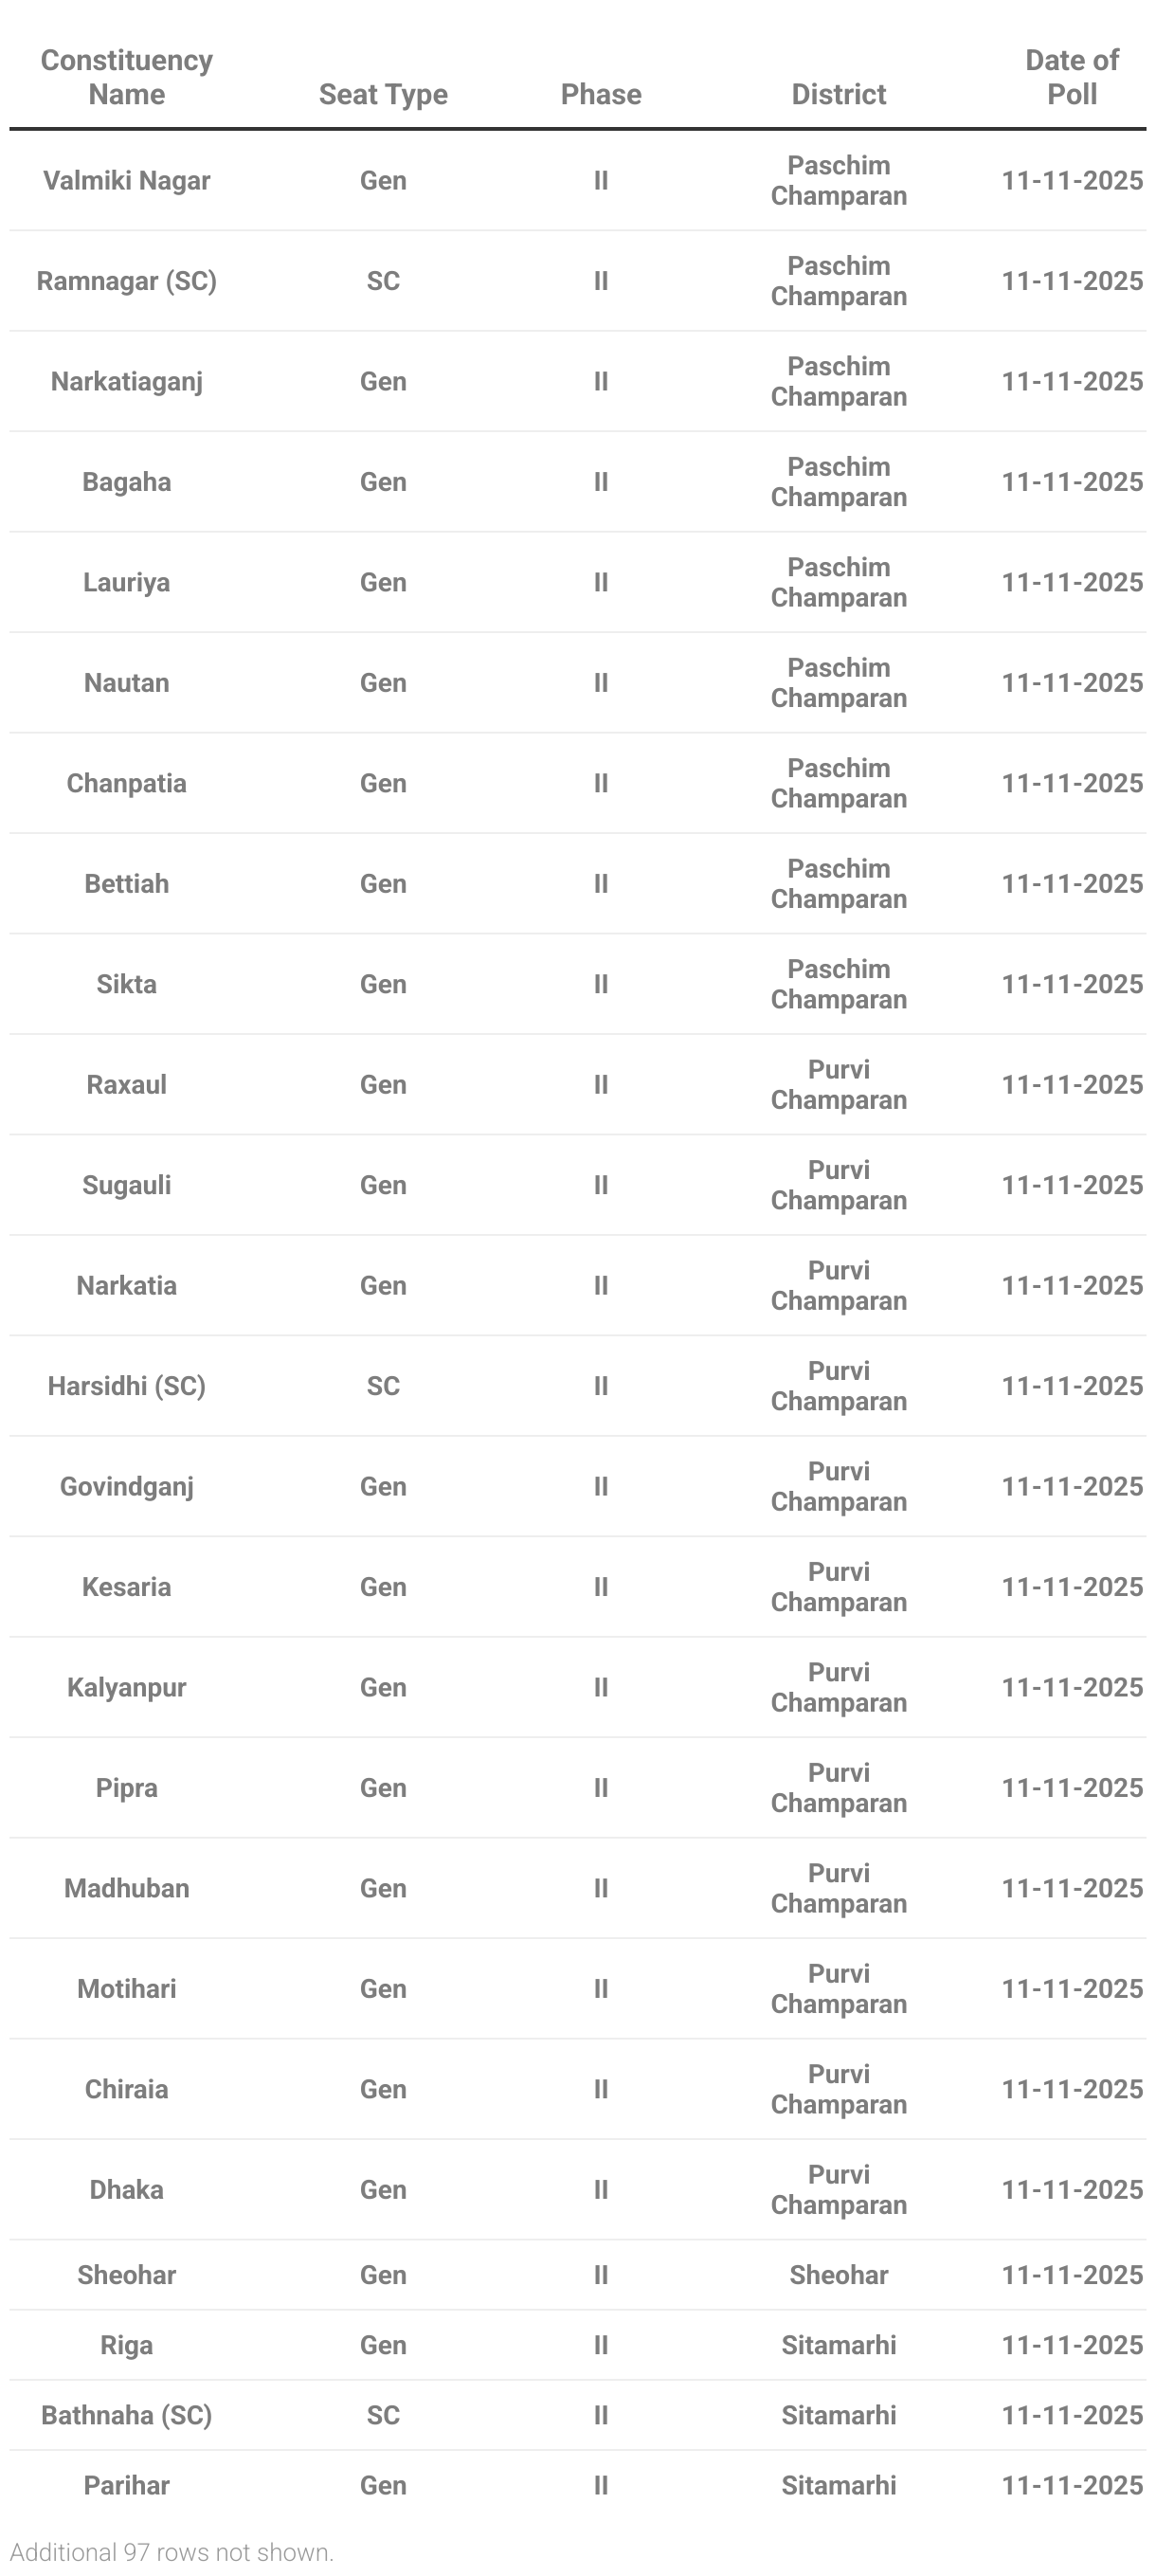Click the Ramnagar (SC) constituency name
1156x2576 pixels.
tap(126, 281)
